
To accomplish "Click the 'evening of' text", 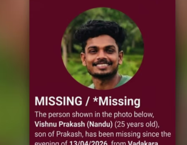I will 51,143.
